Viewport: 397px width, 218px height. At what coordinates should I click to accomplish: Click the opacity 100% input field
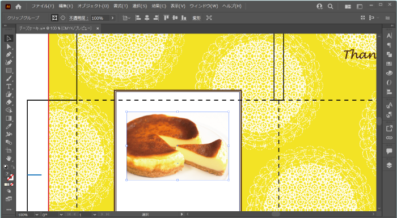(x=100, y=18)
